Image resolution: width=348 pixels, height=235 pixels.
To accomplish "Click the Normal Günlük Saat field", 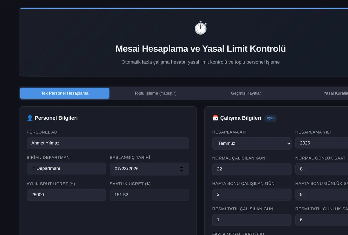I will [x=322, y=169].
